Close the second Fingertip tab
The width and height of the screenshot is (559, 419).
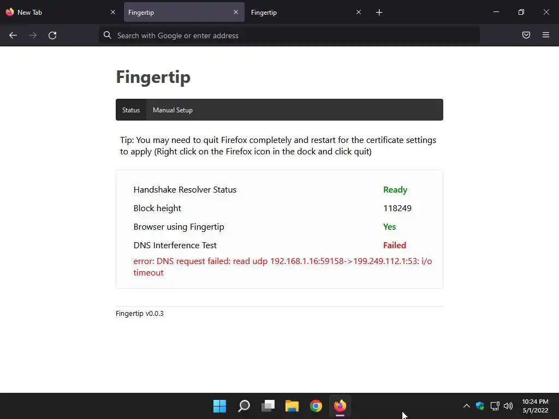pyautogui.click(x=359, y=12)
